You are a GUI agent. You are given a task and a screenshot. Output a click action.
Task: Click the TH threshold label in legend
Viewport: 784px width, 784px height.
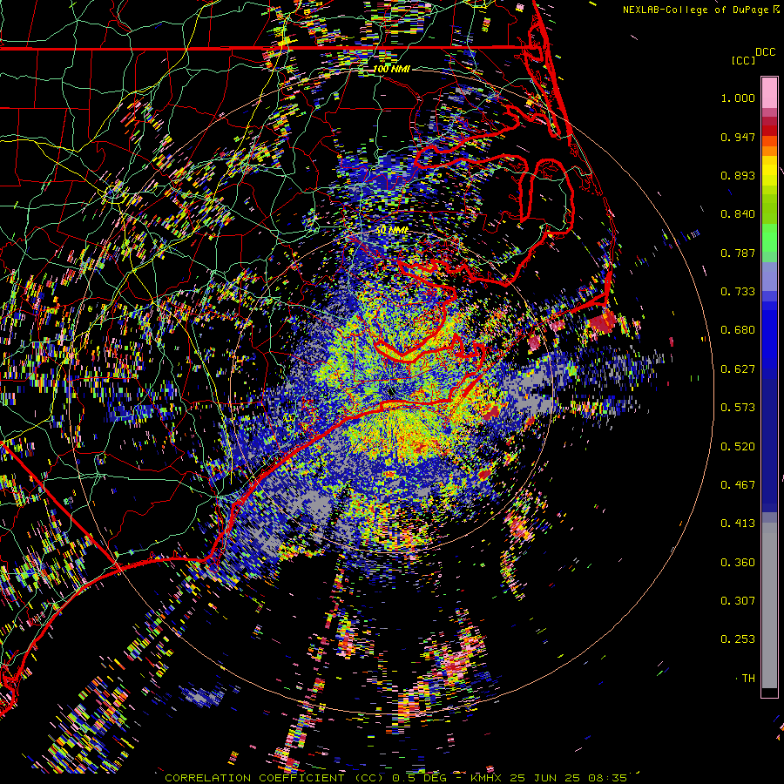click(748, 679)
